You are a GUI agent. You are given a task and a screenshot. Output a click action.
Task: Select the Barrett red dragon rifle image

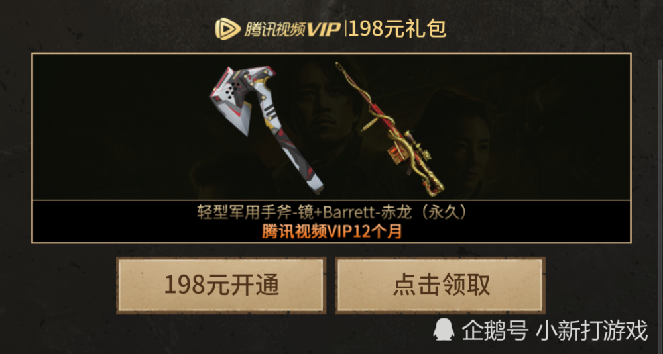(x=390, y=129)
